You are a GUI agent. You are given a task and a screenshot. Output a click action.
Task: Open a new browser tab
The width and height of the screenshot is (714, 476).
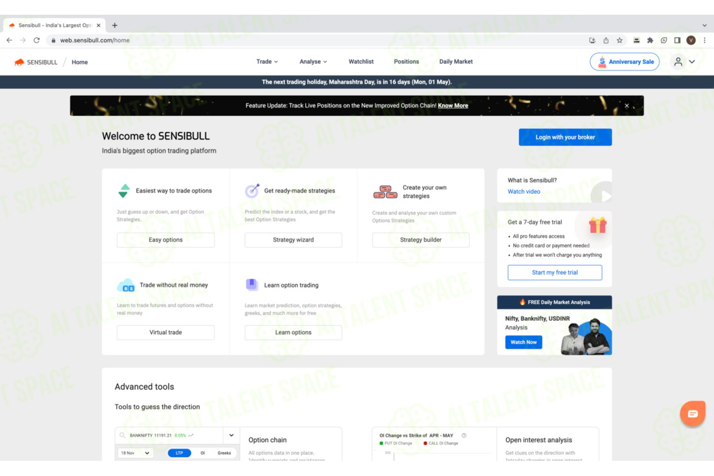(115, 25)
